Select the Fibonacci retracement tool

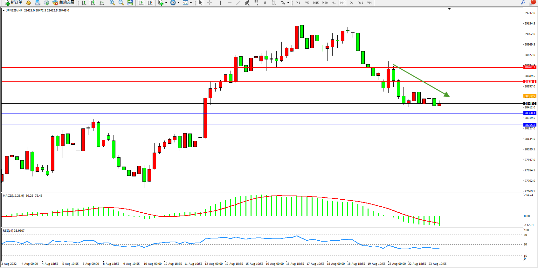(x=256, y=3)
